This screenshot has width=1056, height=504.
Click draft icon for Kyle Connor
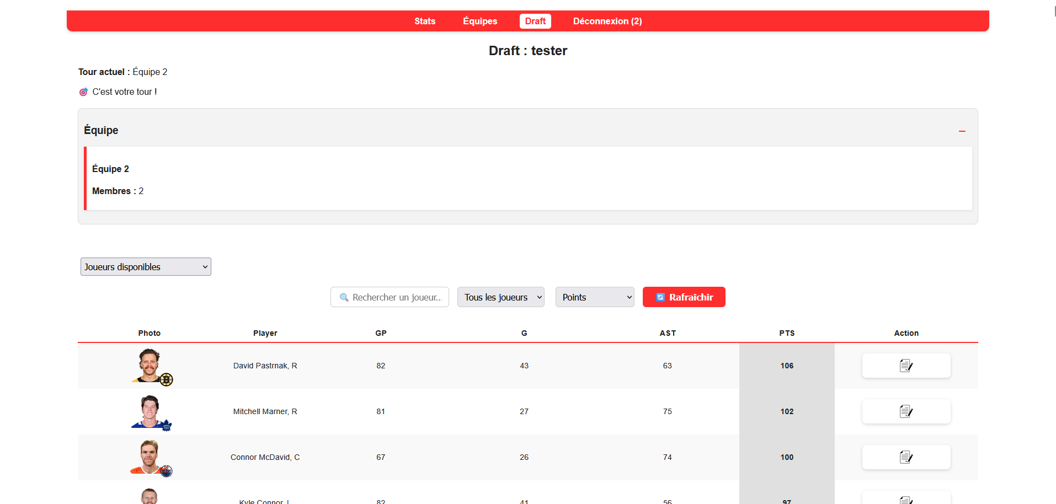906,500
